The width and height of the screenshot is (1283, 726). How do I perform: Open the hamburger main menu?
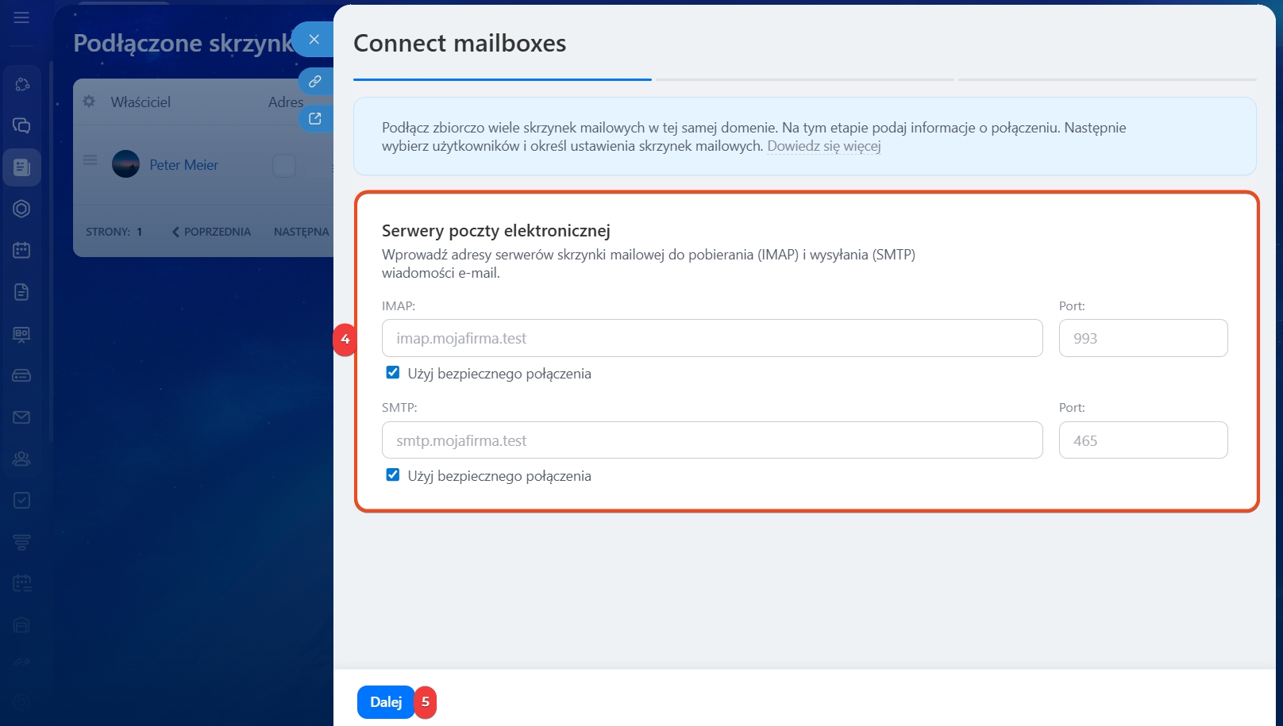tap(21, 17)
